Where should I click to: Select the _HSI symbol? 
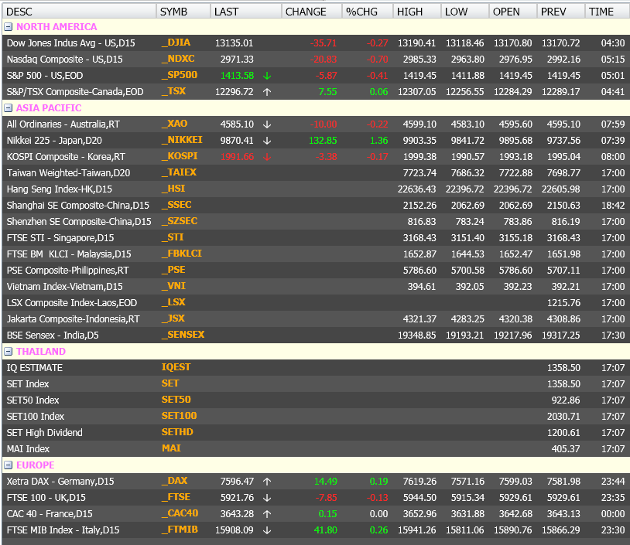[x=173, y=189]
